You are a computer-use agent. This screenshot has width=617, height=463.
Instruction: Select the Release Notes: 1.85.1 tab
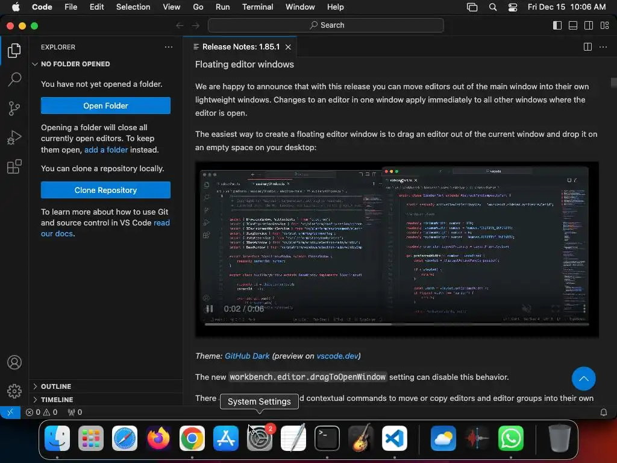point(240,47)
